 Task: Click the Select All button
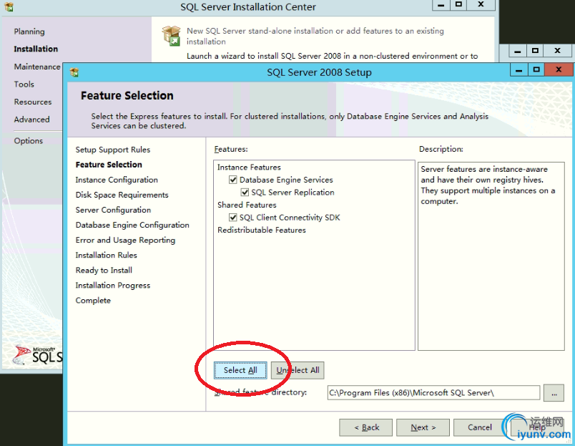[240, 370]
